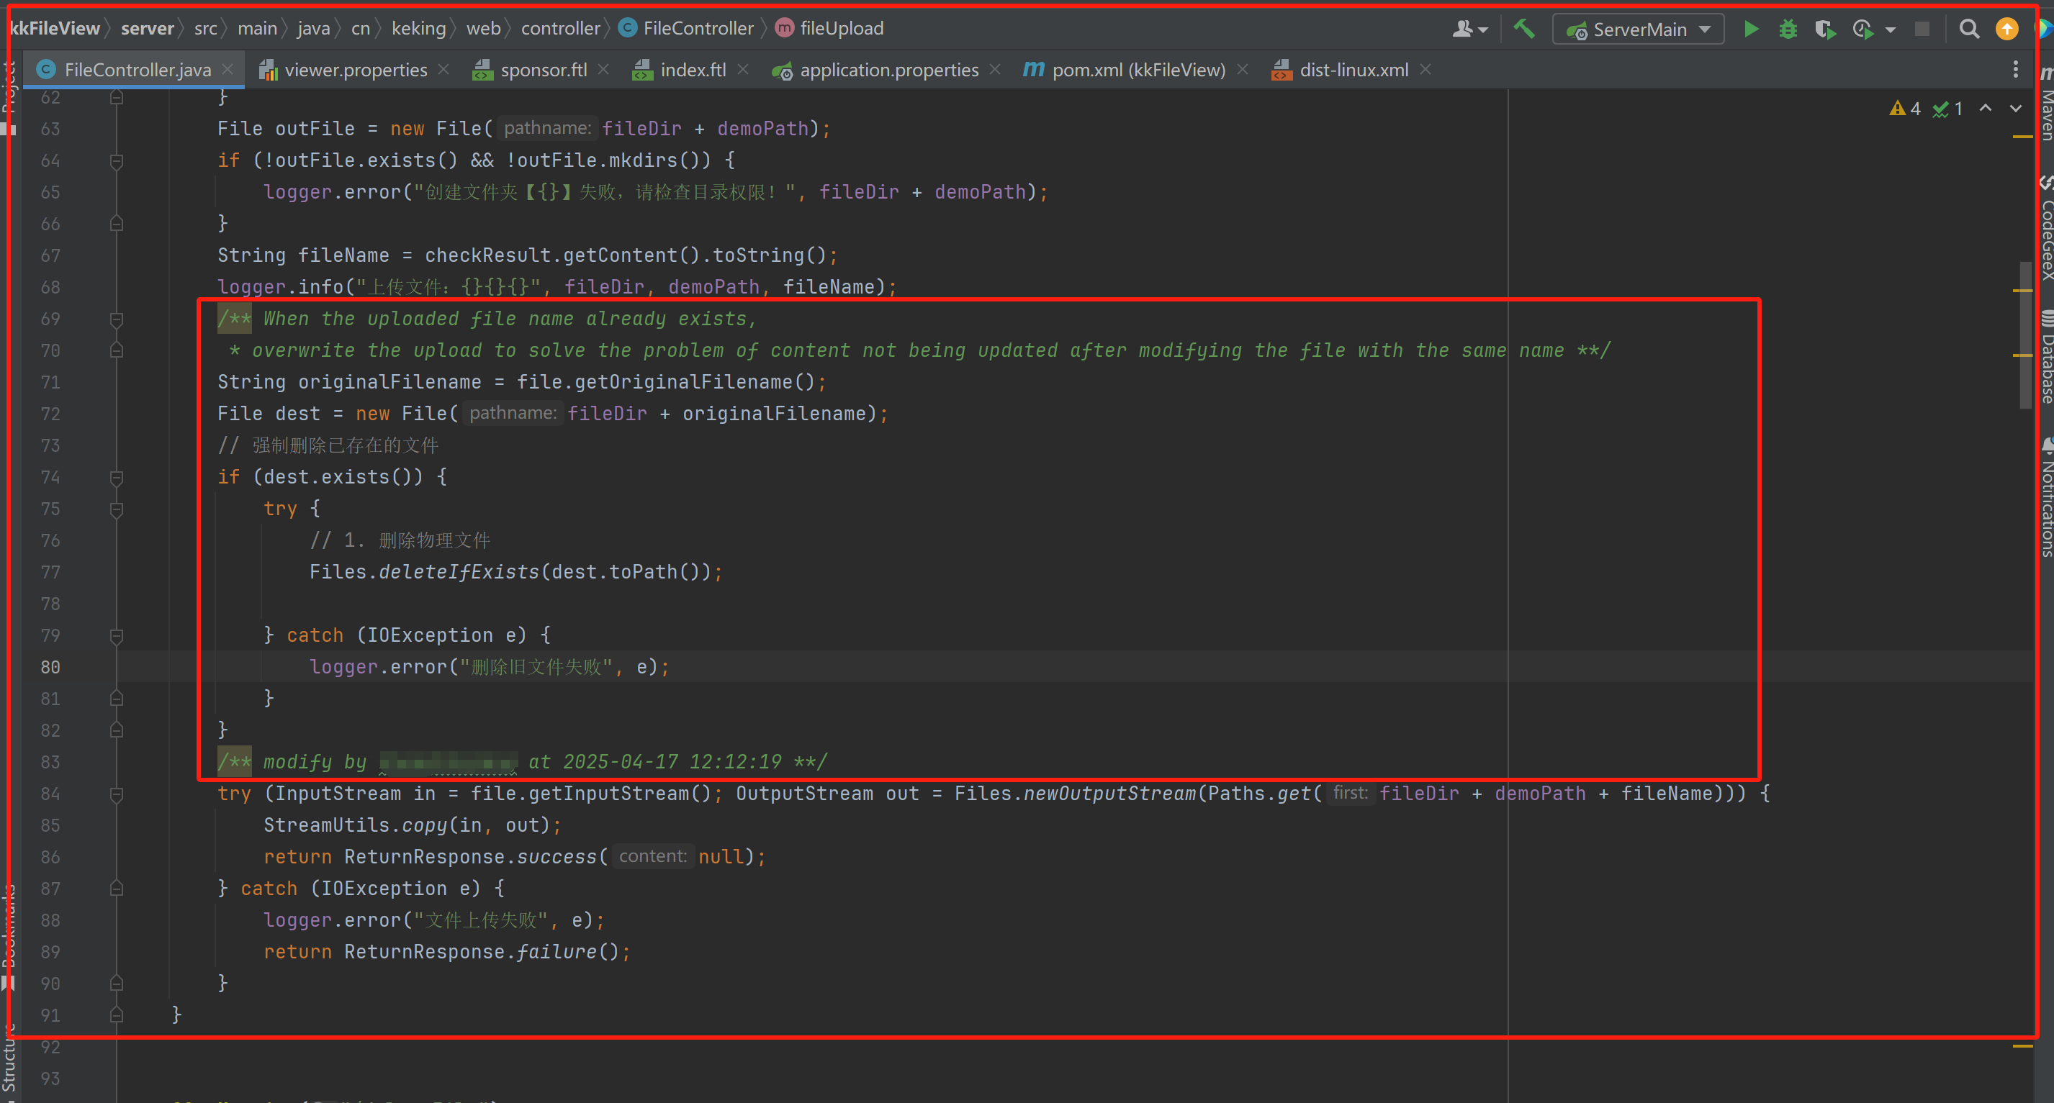Screen dimensions: 2054x1103
Task: Open Search Everywhere magnifier icon
Action: click(1968, 29)
